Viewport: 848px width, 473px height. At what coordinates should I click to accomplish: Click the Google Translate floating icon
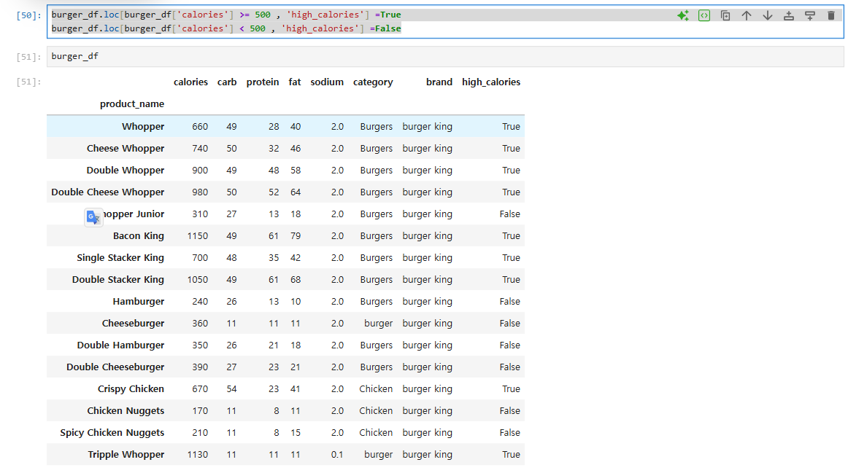point(93,217)
